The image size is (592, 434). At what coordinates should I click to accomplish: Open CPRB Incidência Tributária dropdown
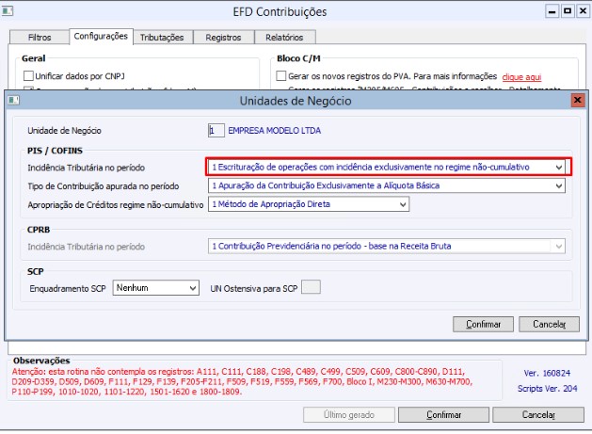[x=387, y=247]
